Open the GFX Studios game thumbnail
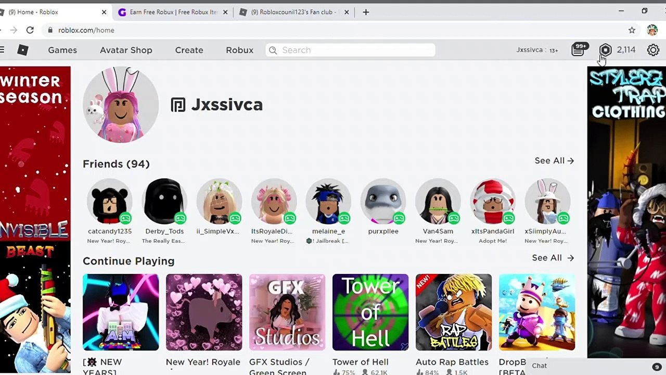The width and height of the screenshot is (666, 375). (287, 312)
